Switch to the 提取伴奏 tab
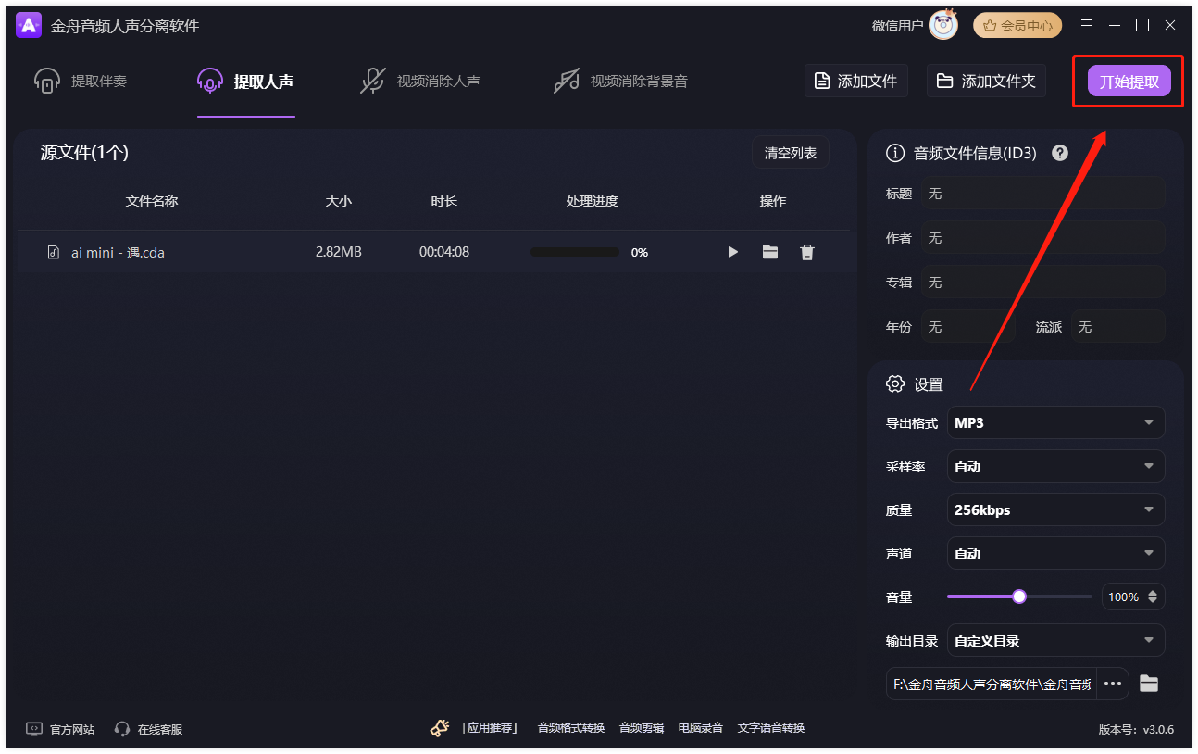This screenshot has width=1198, height=754. (78, 81)
